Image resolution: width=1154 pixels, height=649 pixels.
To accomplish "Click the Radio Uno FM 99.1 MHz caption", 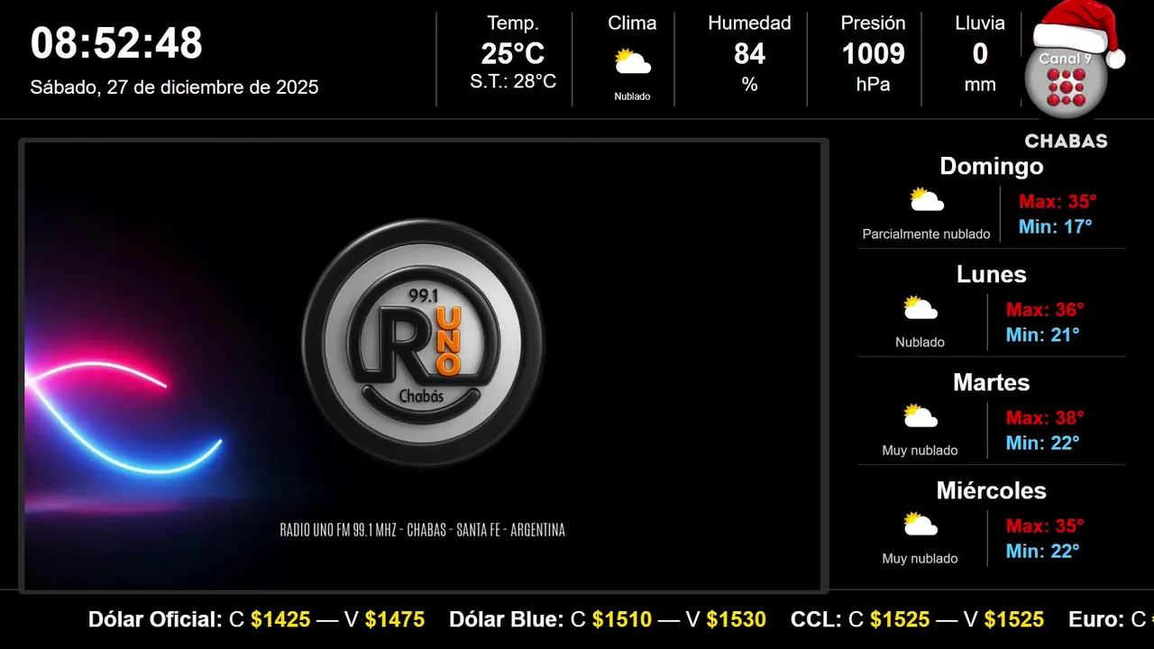I will (x=423, y=530).
